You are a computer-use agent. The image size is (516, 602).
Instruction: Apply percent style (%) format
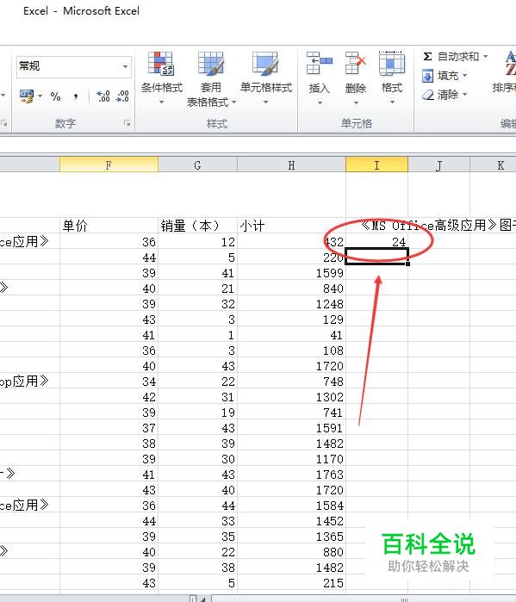pyautogui.click(x=56, y=96)
